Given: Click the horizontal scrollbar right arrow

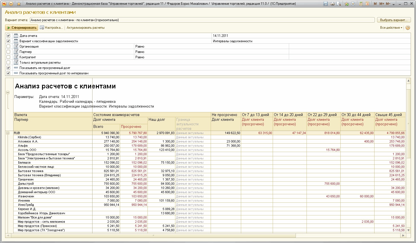Looking at the screenshot, I should click(404, 235).
